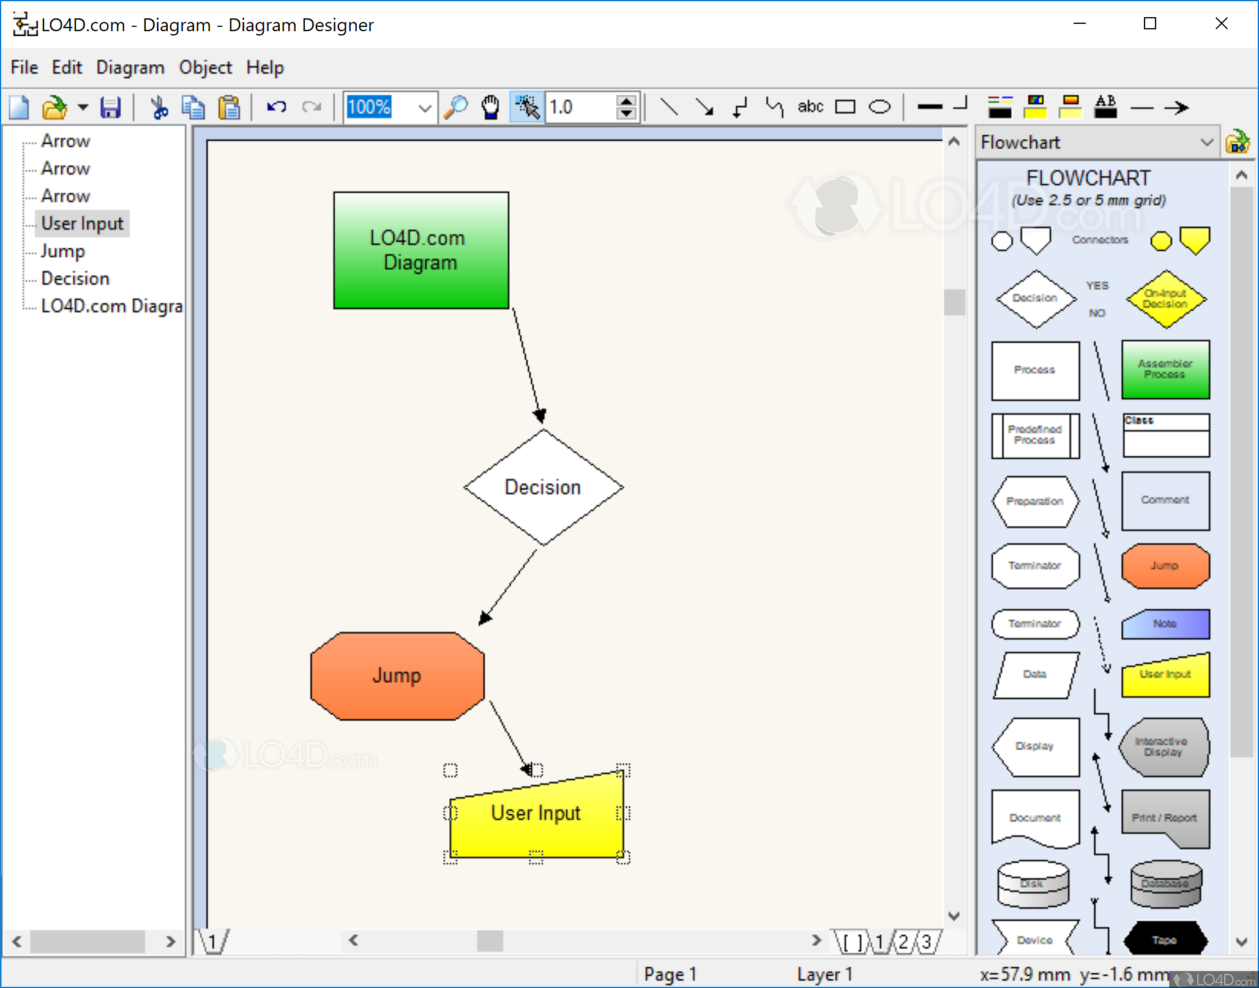Select the hand Pan tool
This screenshot has height=988, width=1259.
490,108
